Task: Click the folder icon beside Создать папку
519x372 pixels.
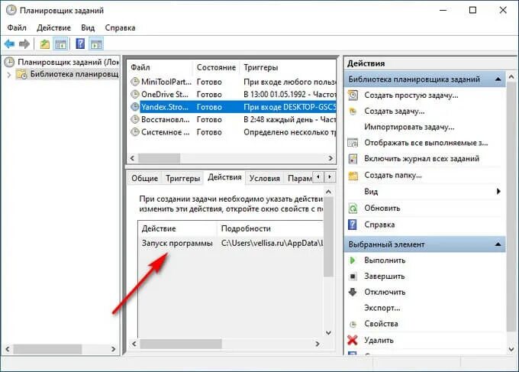Action: 353,175
